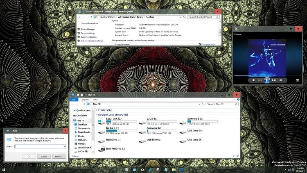Click Browse in Run dialog
Viewport: 307px width, 173px height.
pos(59,157)
